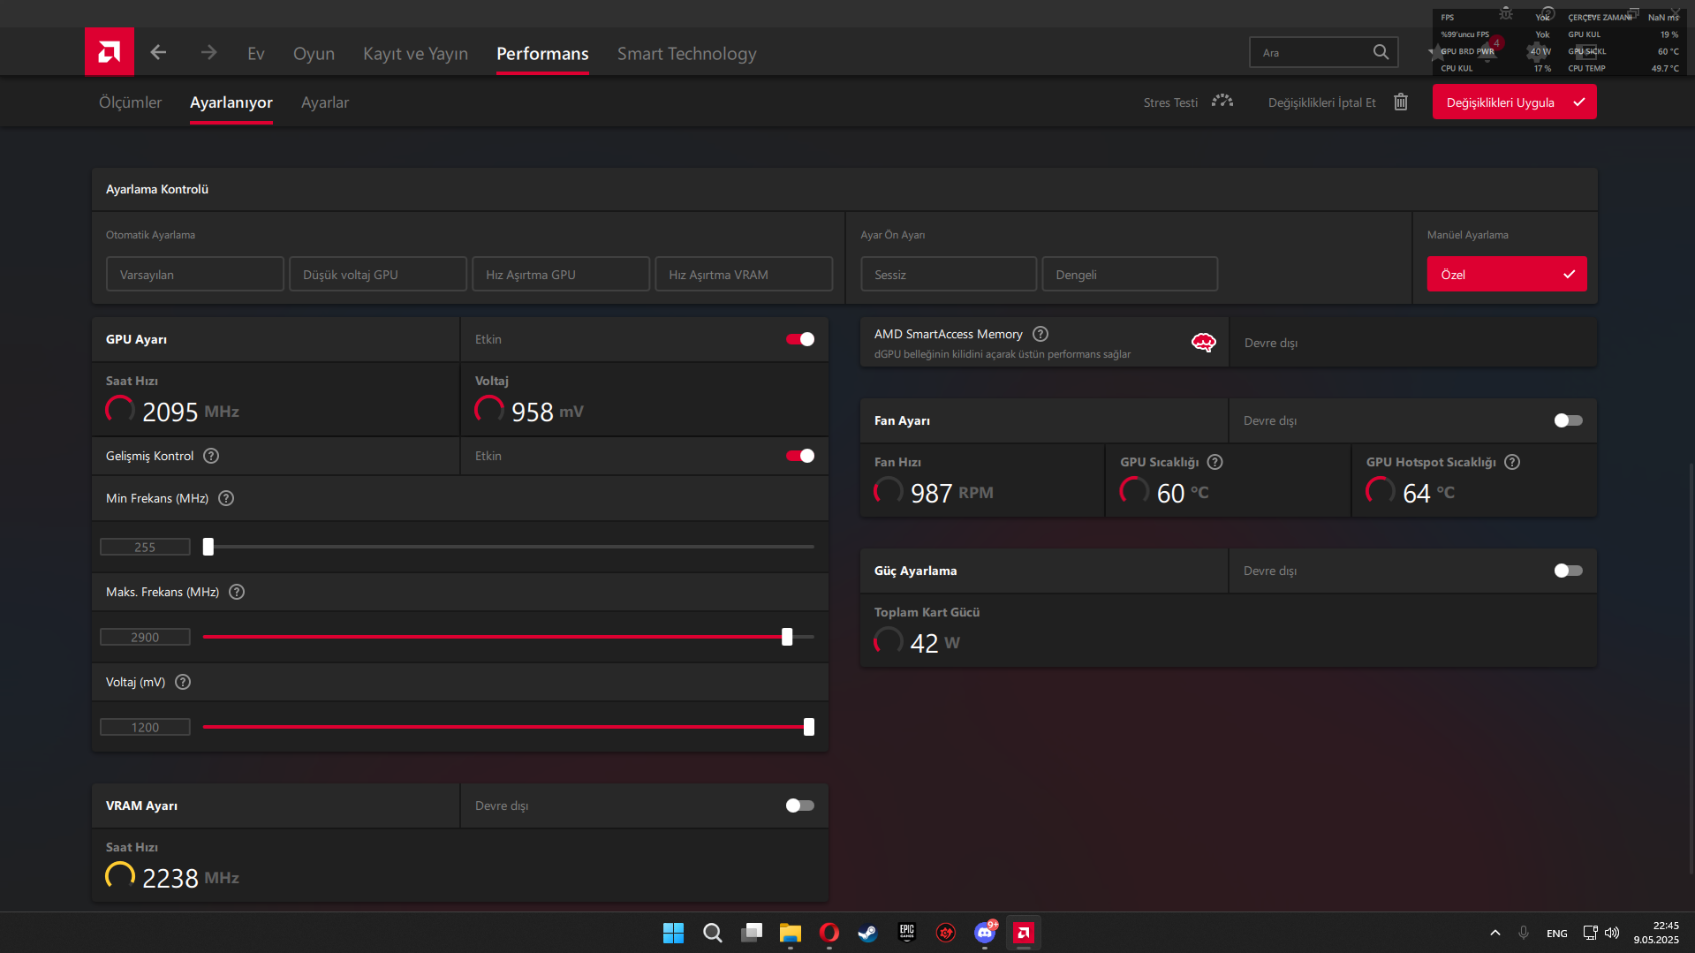
Task: Turn off the Gelişmiş Kontrol switch
Action: pos(800,456)
